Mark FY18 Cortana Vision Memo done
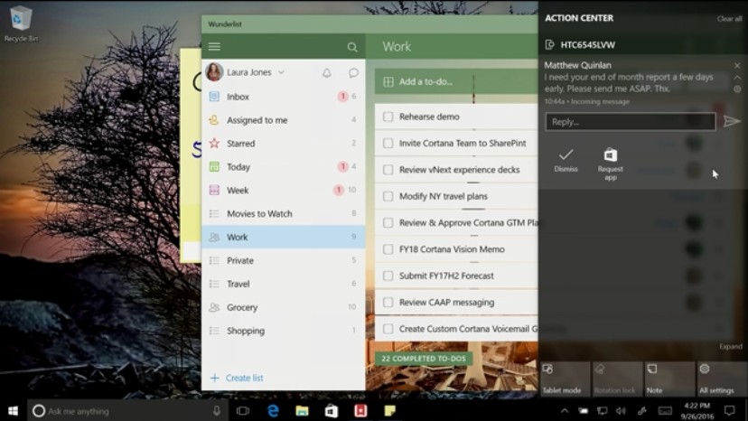The height and width of the screenshot is (421, 748). tap(388, 249)
